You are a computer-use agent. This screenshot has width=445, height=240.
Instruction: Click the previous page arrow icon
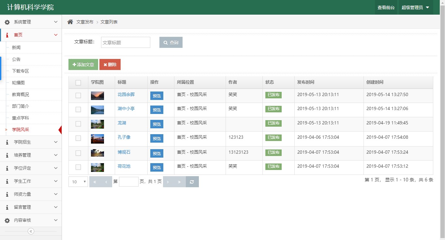[106, 182]
